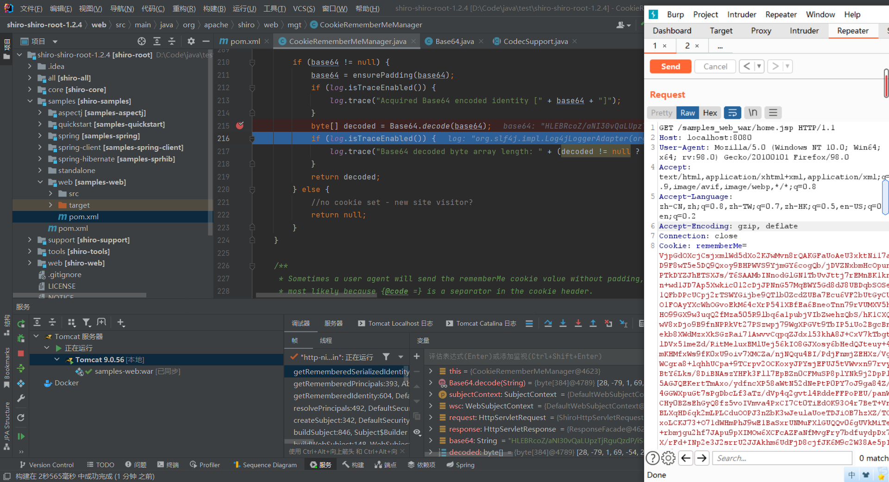The image size is (889, 482).
Task: Click Open in New Tab icon in Services
Action: [101, 322]
